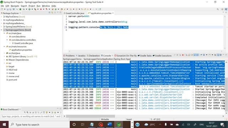
Task: Switch to the Problems tab
Action: pyautogui.click(x=69, y=55)
